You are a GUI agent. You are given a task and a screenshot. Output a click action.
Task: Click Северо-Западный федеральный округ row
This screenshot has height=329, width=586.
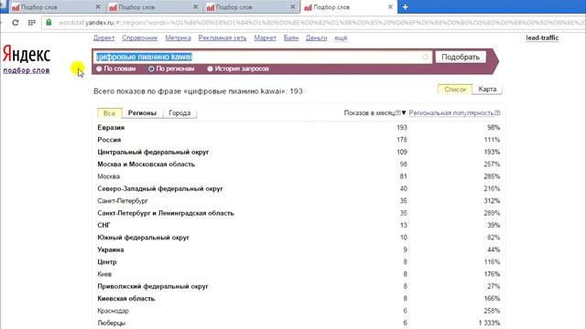tap(298, 189)
